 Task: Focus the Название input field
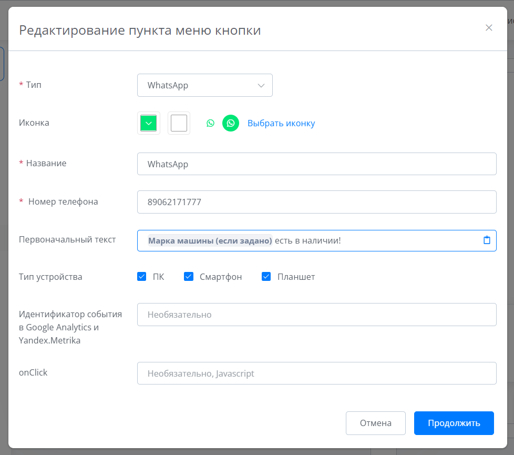pyautogui.click(x=316, y=164)
